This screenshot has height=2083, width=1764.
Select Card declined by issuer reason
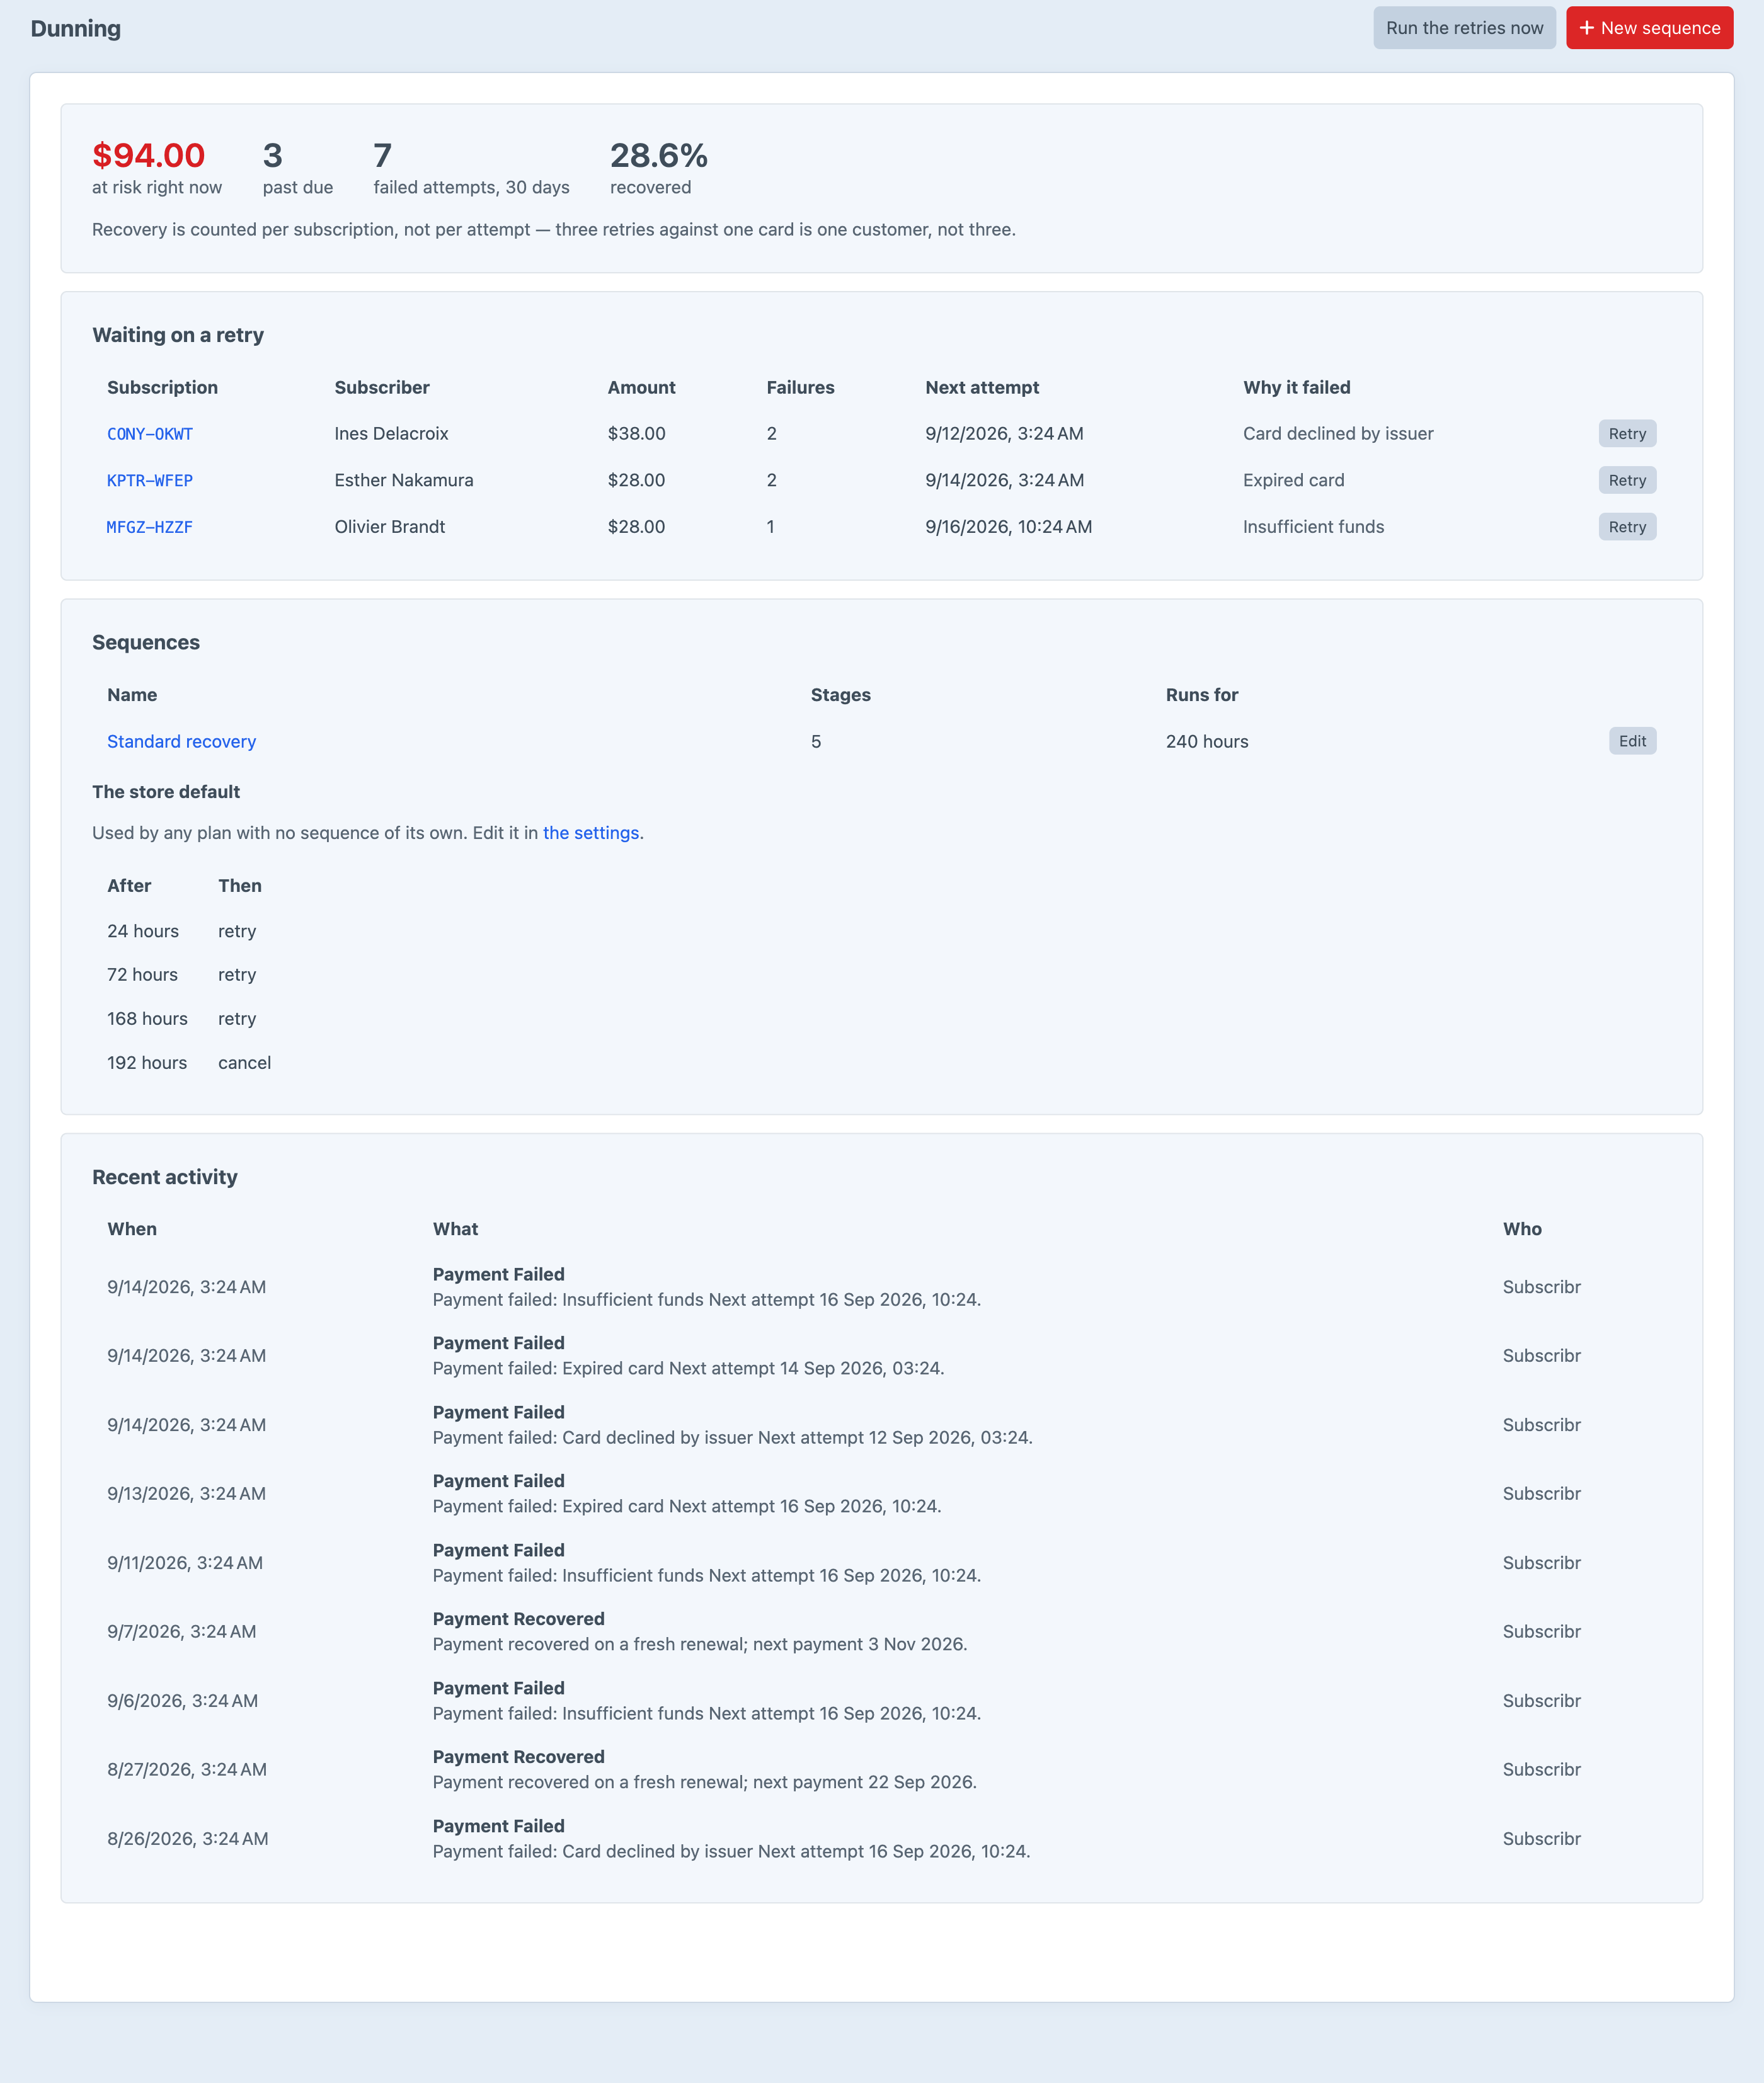(1338, 434)
